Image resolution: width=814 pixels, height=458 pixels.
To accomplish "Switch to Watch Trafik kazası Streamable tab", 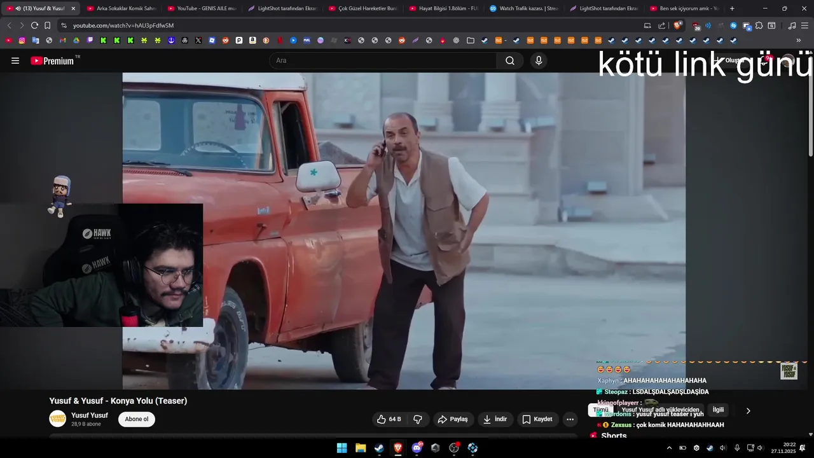I will point(523,8).
